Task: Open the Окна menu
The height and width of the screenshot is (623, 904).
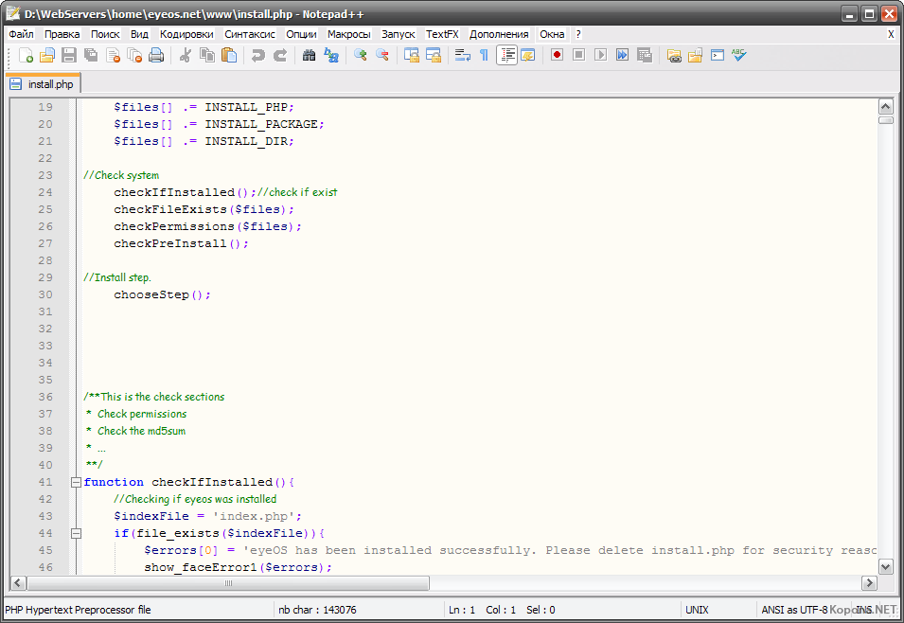Action: pos(552,34)
